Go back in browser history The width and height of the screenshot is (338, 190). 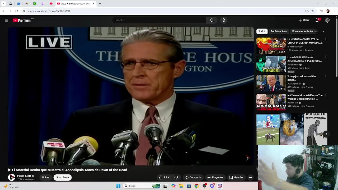[x=4, y=11]
